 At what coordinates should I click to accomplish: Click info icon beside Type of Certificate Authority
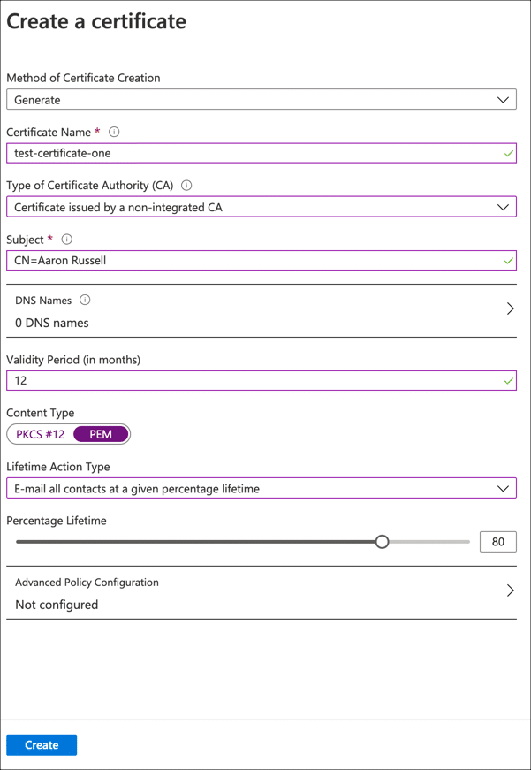click(186, 186)
